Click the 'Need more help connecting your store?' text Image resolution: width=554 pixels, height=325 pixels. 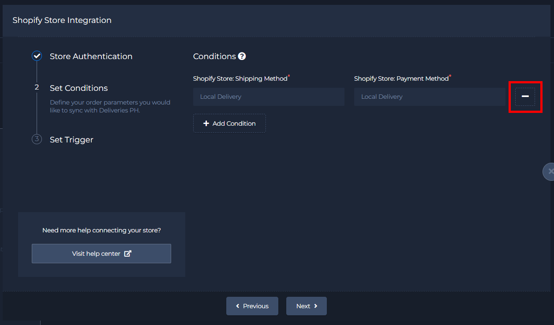coord(101,230)
